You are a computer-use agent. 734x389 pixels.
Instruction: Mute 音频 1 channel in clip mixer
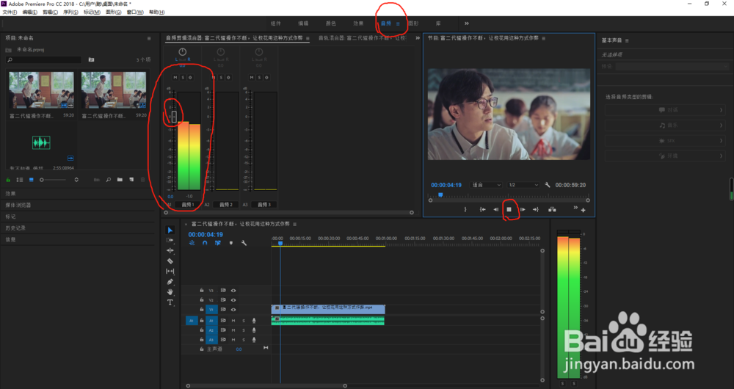(175, 77)
